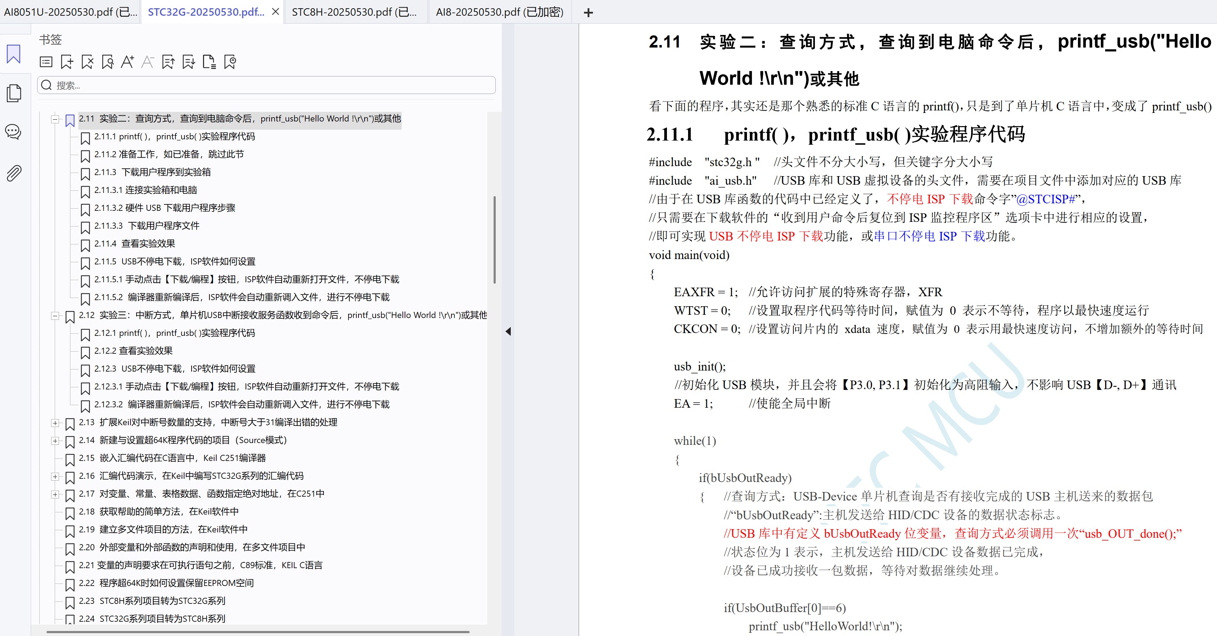Open a new tab with plus button

tap(588, 13)
